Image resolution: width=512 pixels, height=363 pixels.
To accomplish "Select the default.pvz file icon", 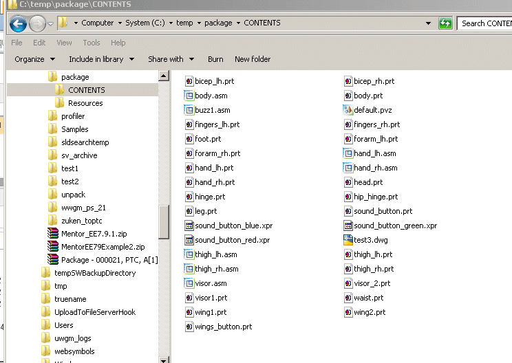I will 348,110.
